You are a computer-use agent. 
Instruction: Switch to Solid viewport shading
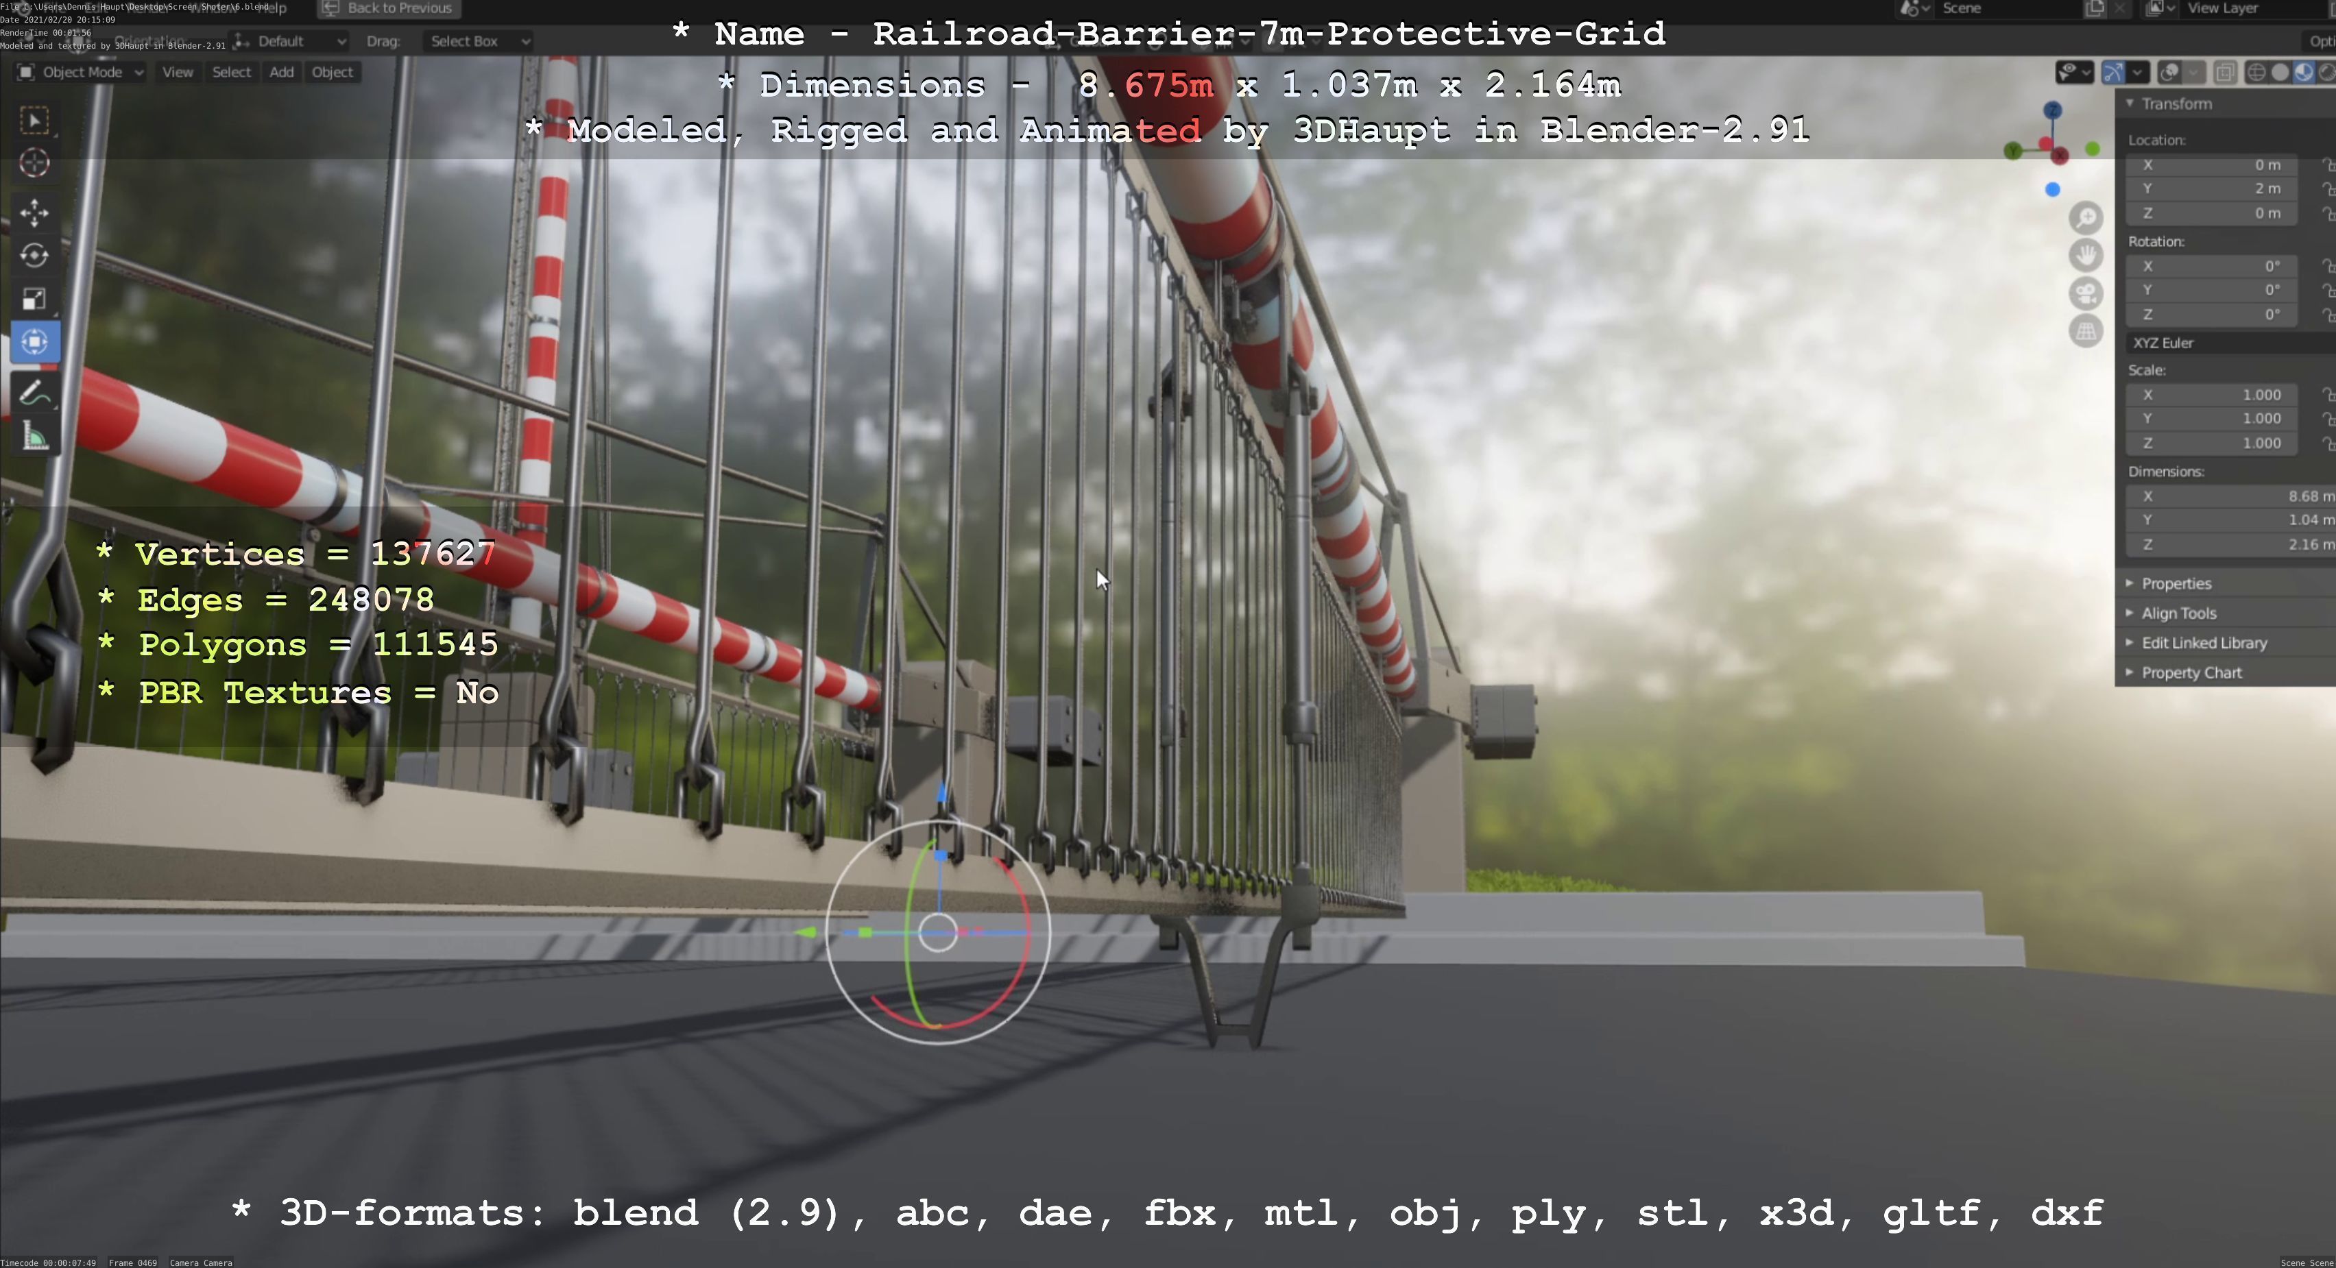click(x=2280, y=73)
